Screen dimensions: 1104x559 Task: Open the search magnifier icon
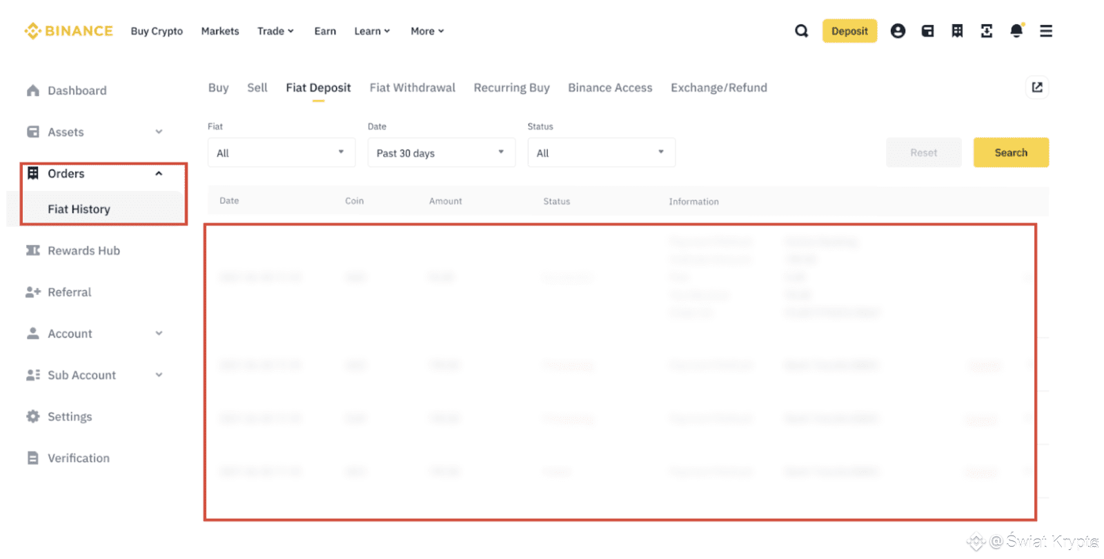point(801,31)
